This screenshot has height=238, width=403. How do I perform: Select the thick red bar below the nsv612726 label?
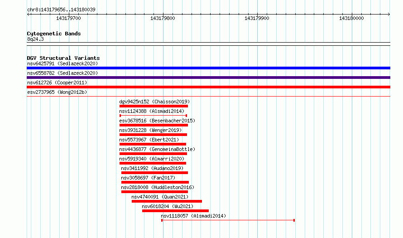click(208, 87)
